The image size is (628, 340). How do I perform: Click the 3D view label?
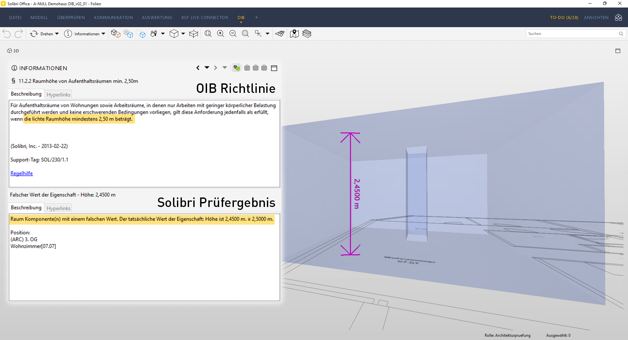[x=13, y=51]
